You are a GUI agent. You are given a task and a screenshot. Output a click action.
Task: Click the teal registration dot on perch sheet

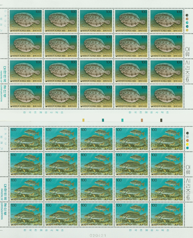(x=188, y=148)
